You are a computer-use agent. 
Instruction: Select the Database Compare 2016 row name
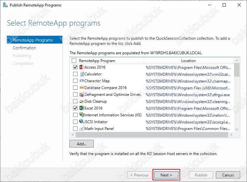point(105,87)
